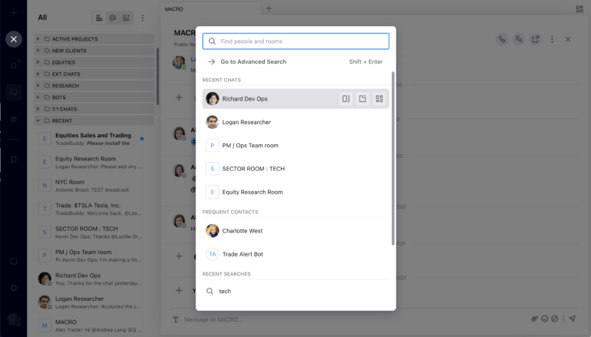Open Logan Researcher from search results

pyautogui.click(x=246, y=122)
